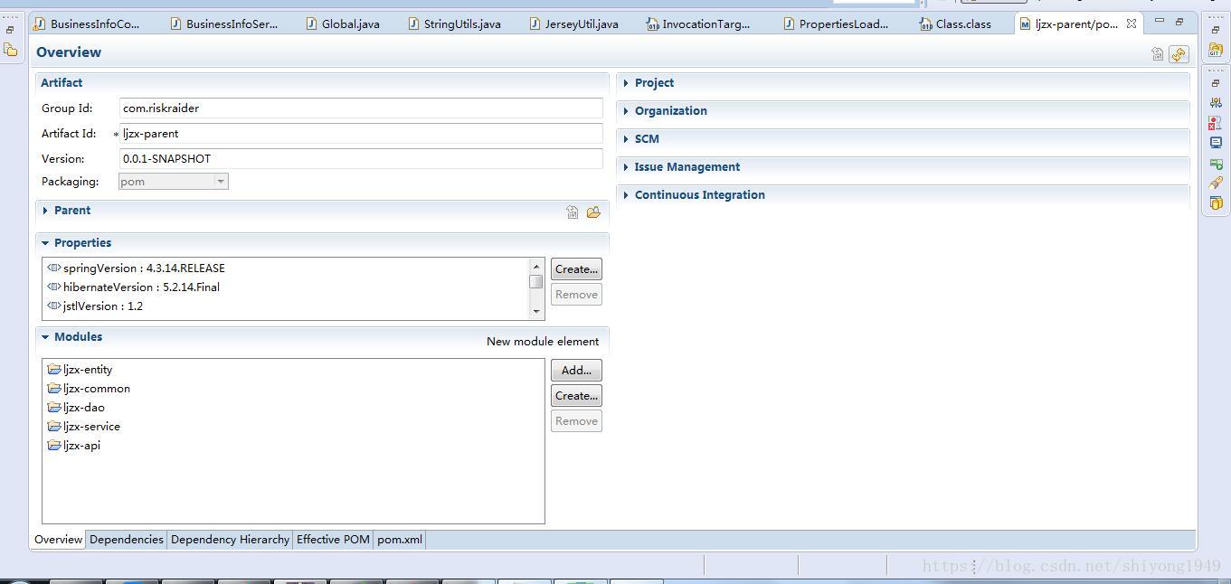Open the green run terminal icon in right trim

click(1216, 164)
